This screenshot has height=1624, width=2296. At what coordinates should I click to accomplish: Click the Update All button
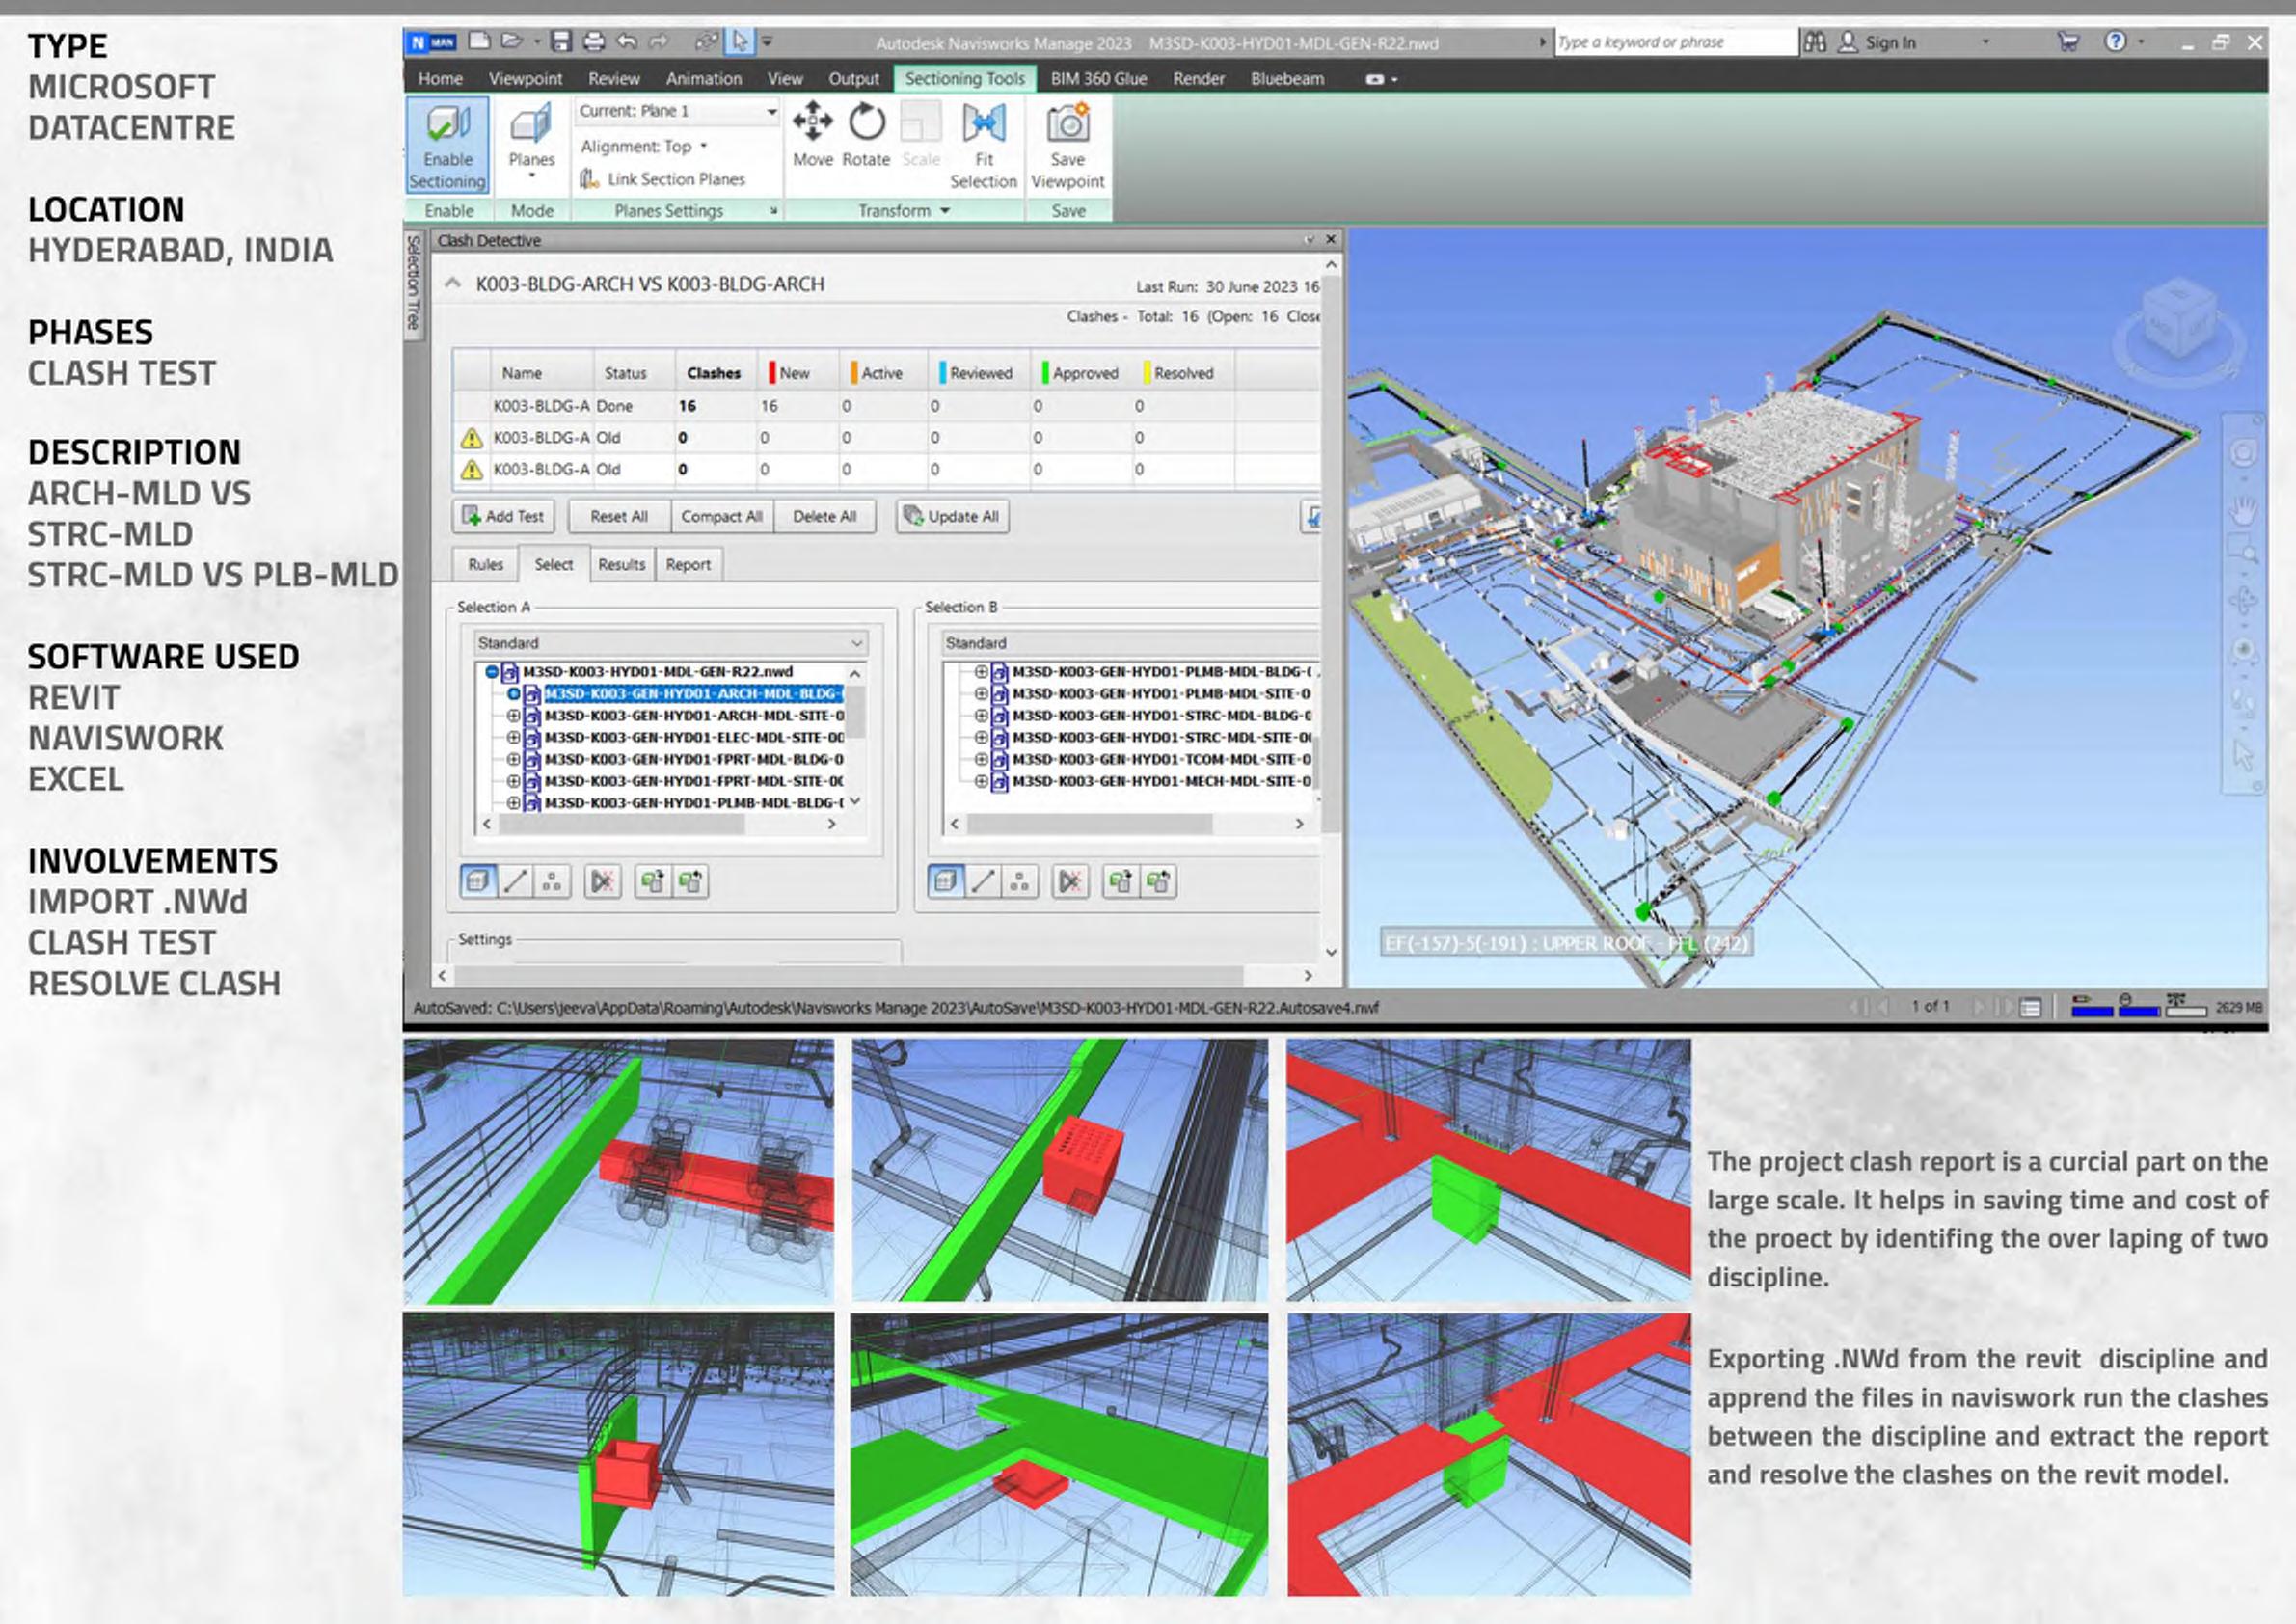[x=951, y=516]
